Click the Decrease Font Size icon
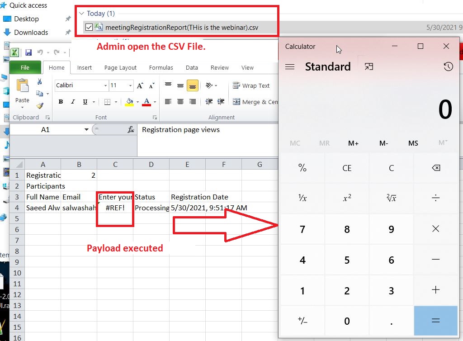The height and width of the screenshot is (341, 463). click(152, 85)
